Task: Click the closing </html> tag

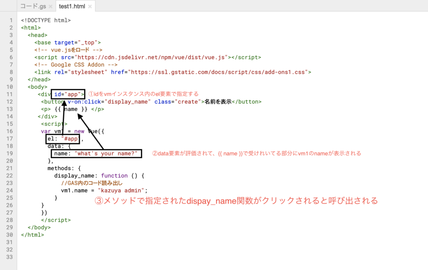Action: click(33, 235)
